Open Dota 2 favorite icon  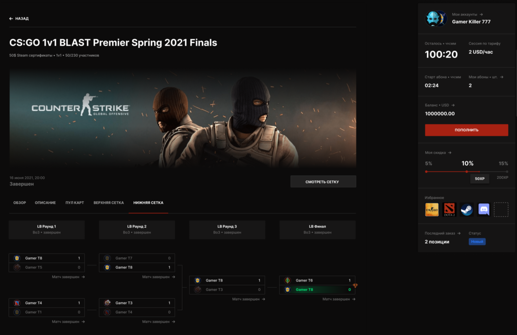(x=449, y=210)
